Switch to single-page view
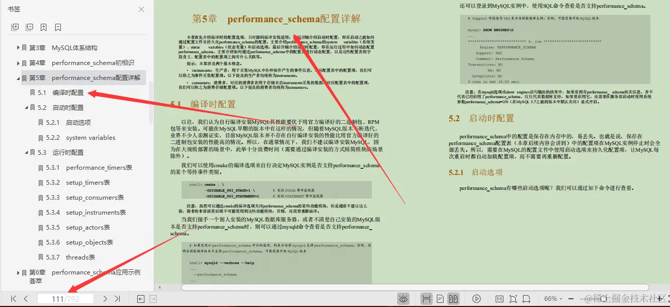The width and height of the screenshot is (670, 307). point(440,299)
